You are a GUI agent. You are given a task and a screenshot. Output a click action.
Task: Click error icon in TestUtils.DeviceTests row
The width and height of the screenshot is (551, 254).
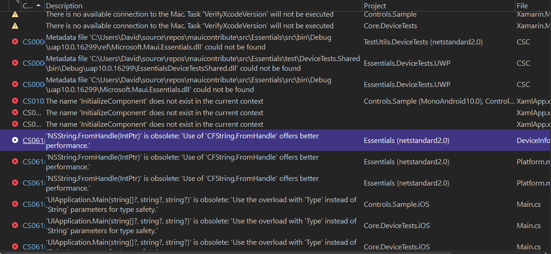coord(15,42)
